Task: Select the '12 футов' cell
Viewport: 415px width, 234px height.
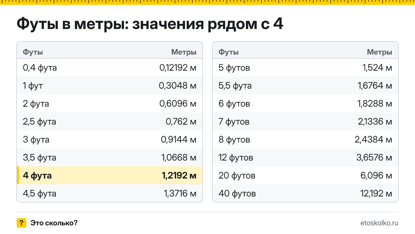Action: [x=236, y=158]
